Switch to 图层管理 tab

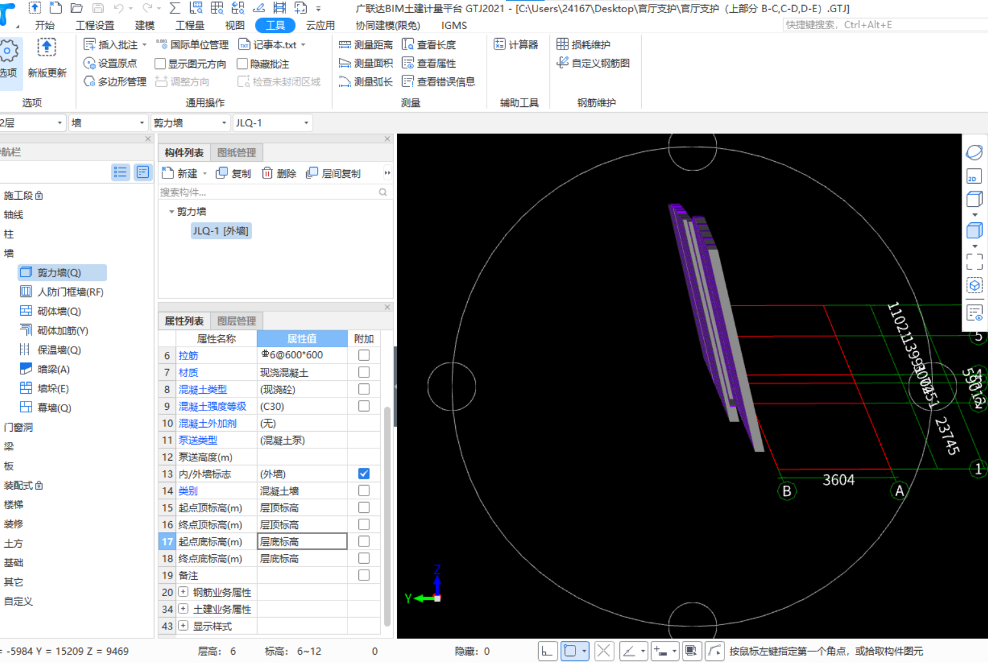click(237, 321)
